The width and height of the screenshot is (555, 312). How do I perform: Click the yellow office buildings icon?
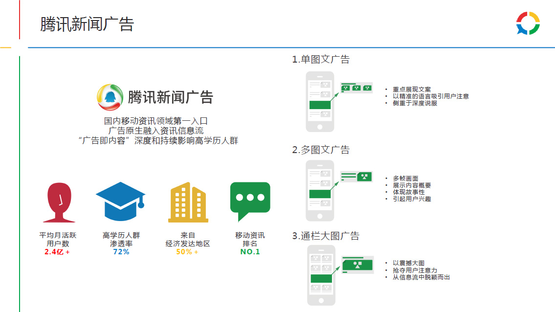click(x=188, y=202)
